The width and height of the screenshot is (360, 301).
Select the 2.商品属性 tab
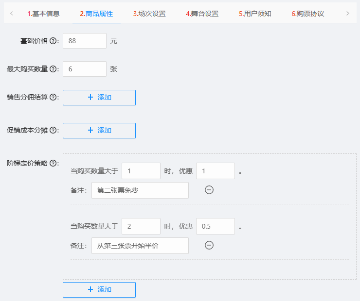tap(96, 14)
